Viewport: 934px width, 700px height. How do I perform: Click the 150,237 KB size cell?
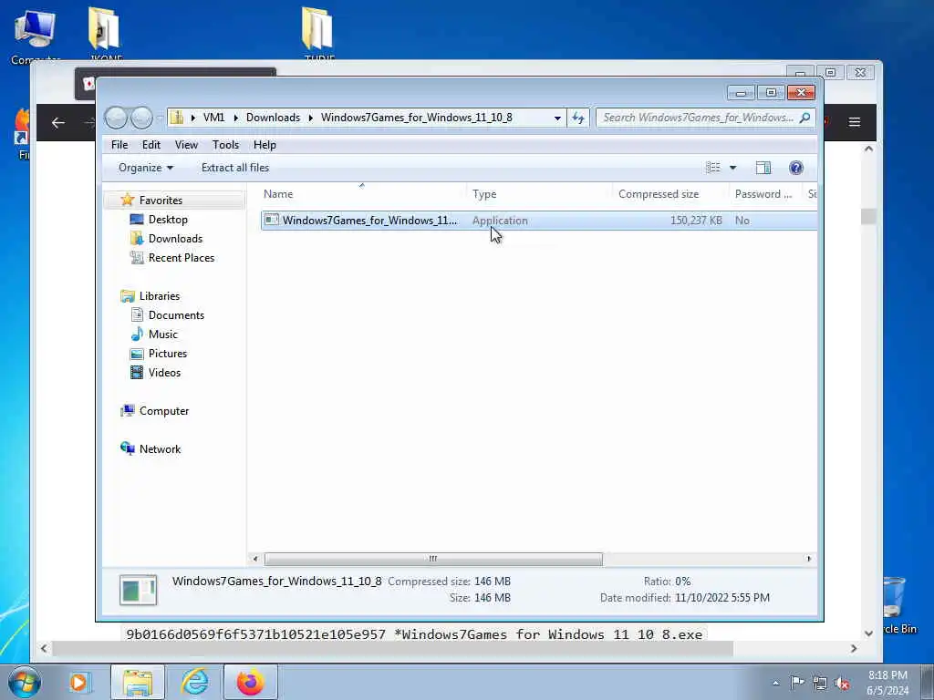pos(696,221)
